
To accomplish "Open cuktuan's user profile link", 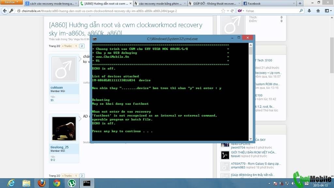I will [57, 87].
